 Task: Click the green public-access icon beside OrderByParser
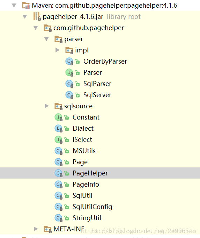77,62
